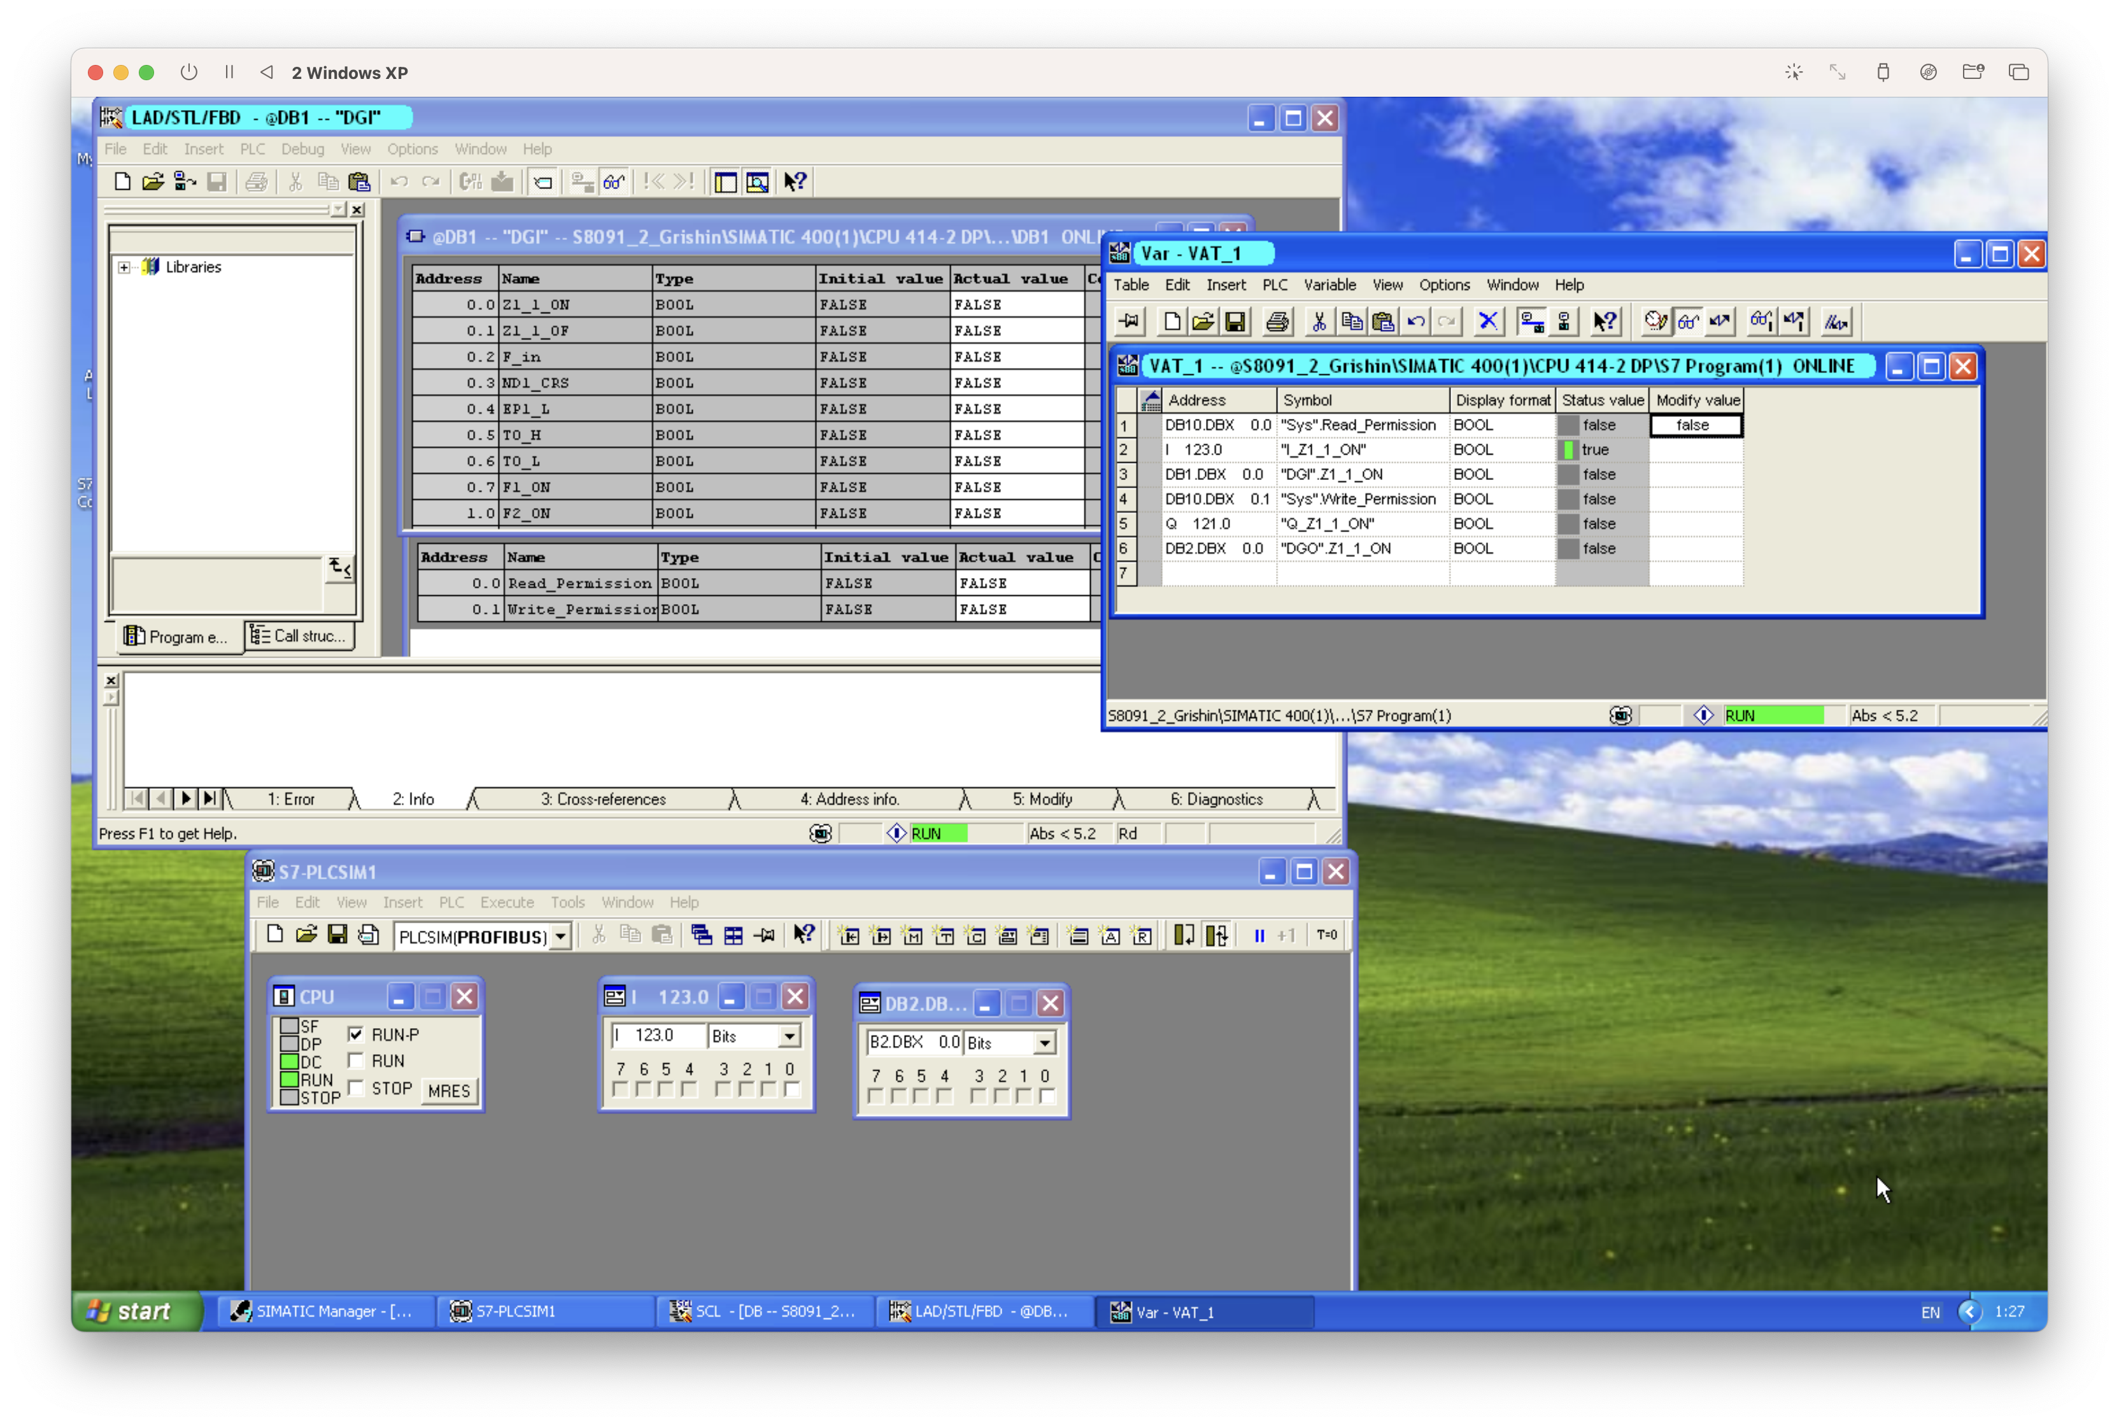Click Trigger clock icon in VAT toolbar
Screen dimensions: 2119x1426
[x=1655, y=321]
